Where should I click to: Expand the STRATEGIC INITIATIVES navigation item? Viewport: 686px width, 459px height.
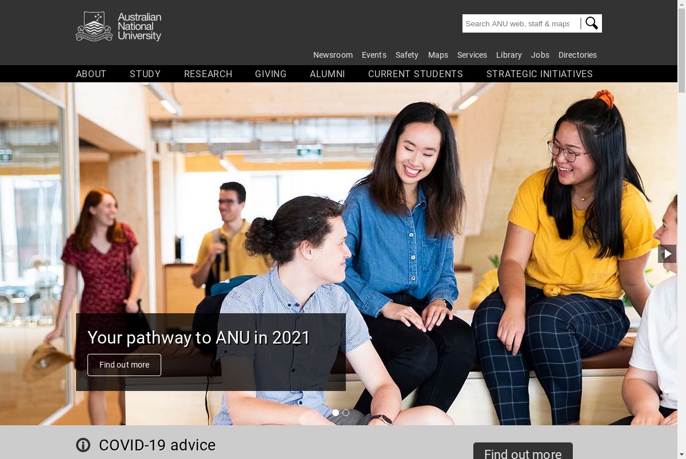pyautogui.click(x=540, y=74)
